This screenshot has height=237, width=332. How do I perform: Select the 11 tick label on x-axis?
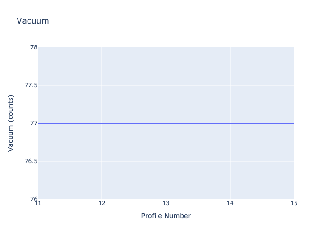pyautogui.click(x=38, y=203)
